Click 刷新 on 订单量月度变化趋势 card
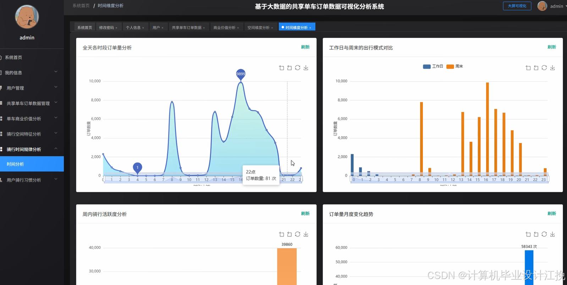Image resolution: width=567 pixels, height=285 pixels. coord(552,213)
